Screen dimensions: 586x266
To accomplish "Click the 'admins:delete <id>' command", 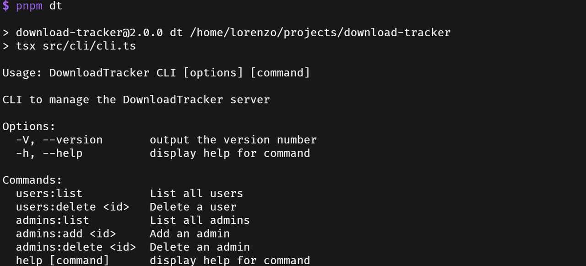I will coord(76,247).
